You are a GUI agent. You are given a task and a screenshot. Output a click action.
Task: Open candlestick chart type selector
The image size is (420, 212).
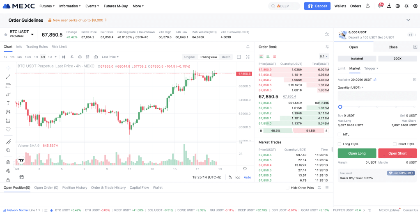[x=64, y=57]
